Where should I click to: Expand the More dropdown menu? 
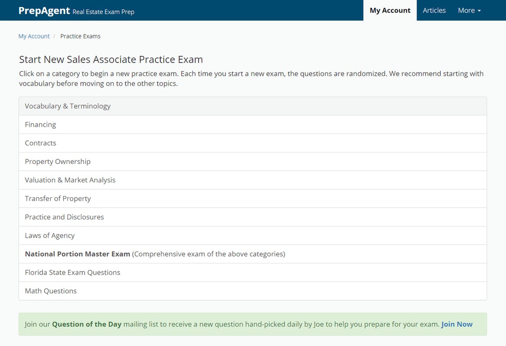469,11
